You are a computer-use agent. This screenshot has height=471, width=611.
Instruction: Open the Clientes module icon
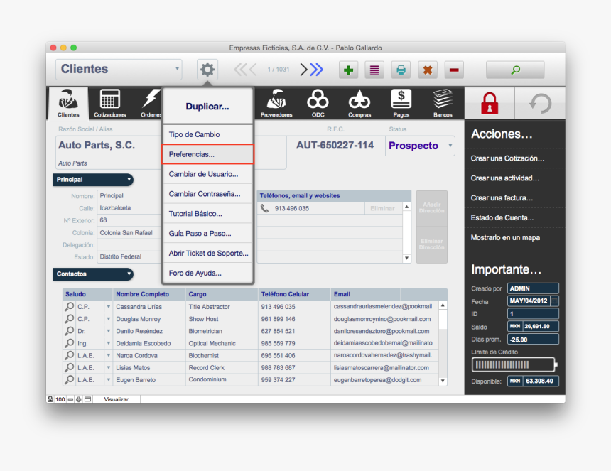(67, 102)
